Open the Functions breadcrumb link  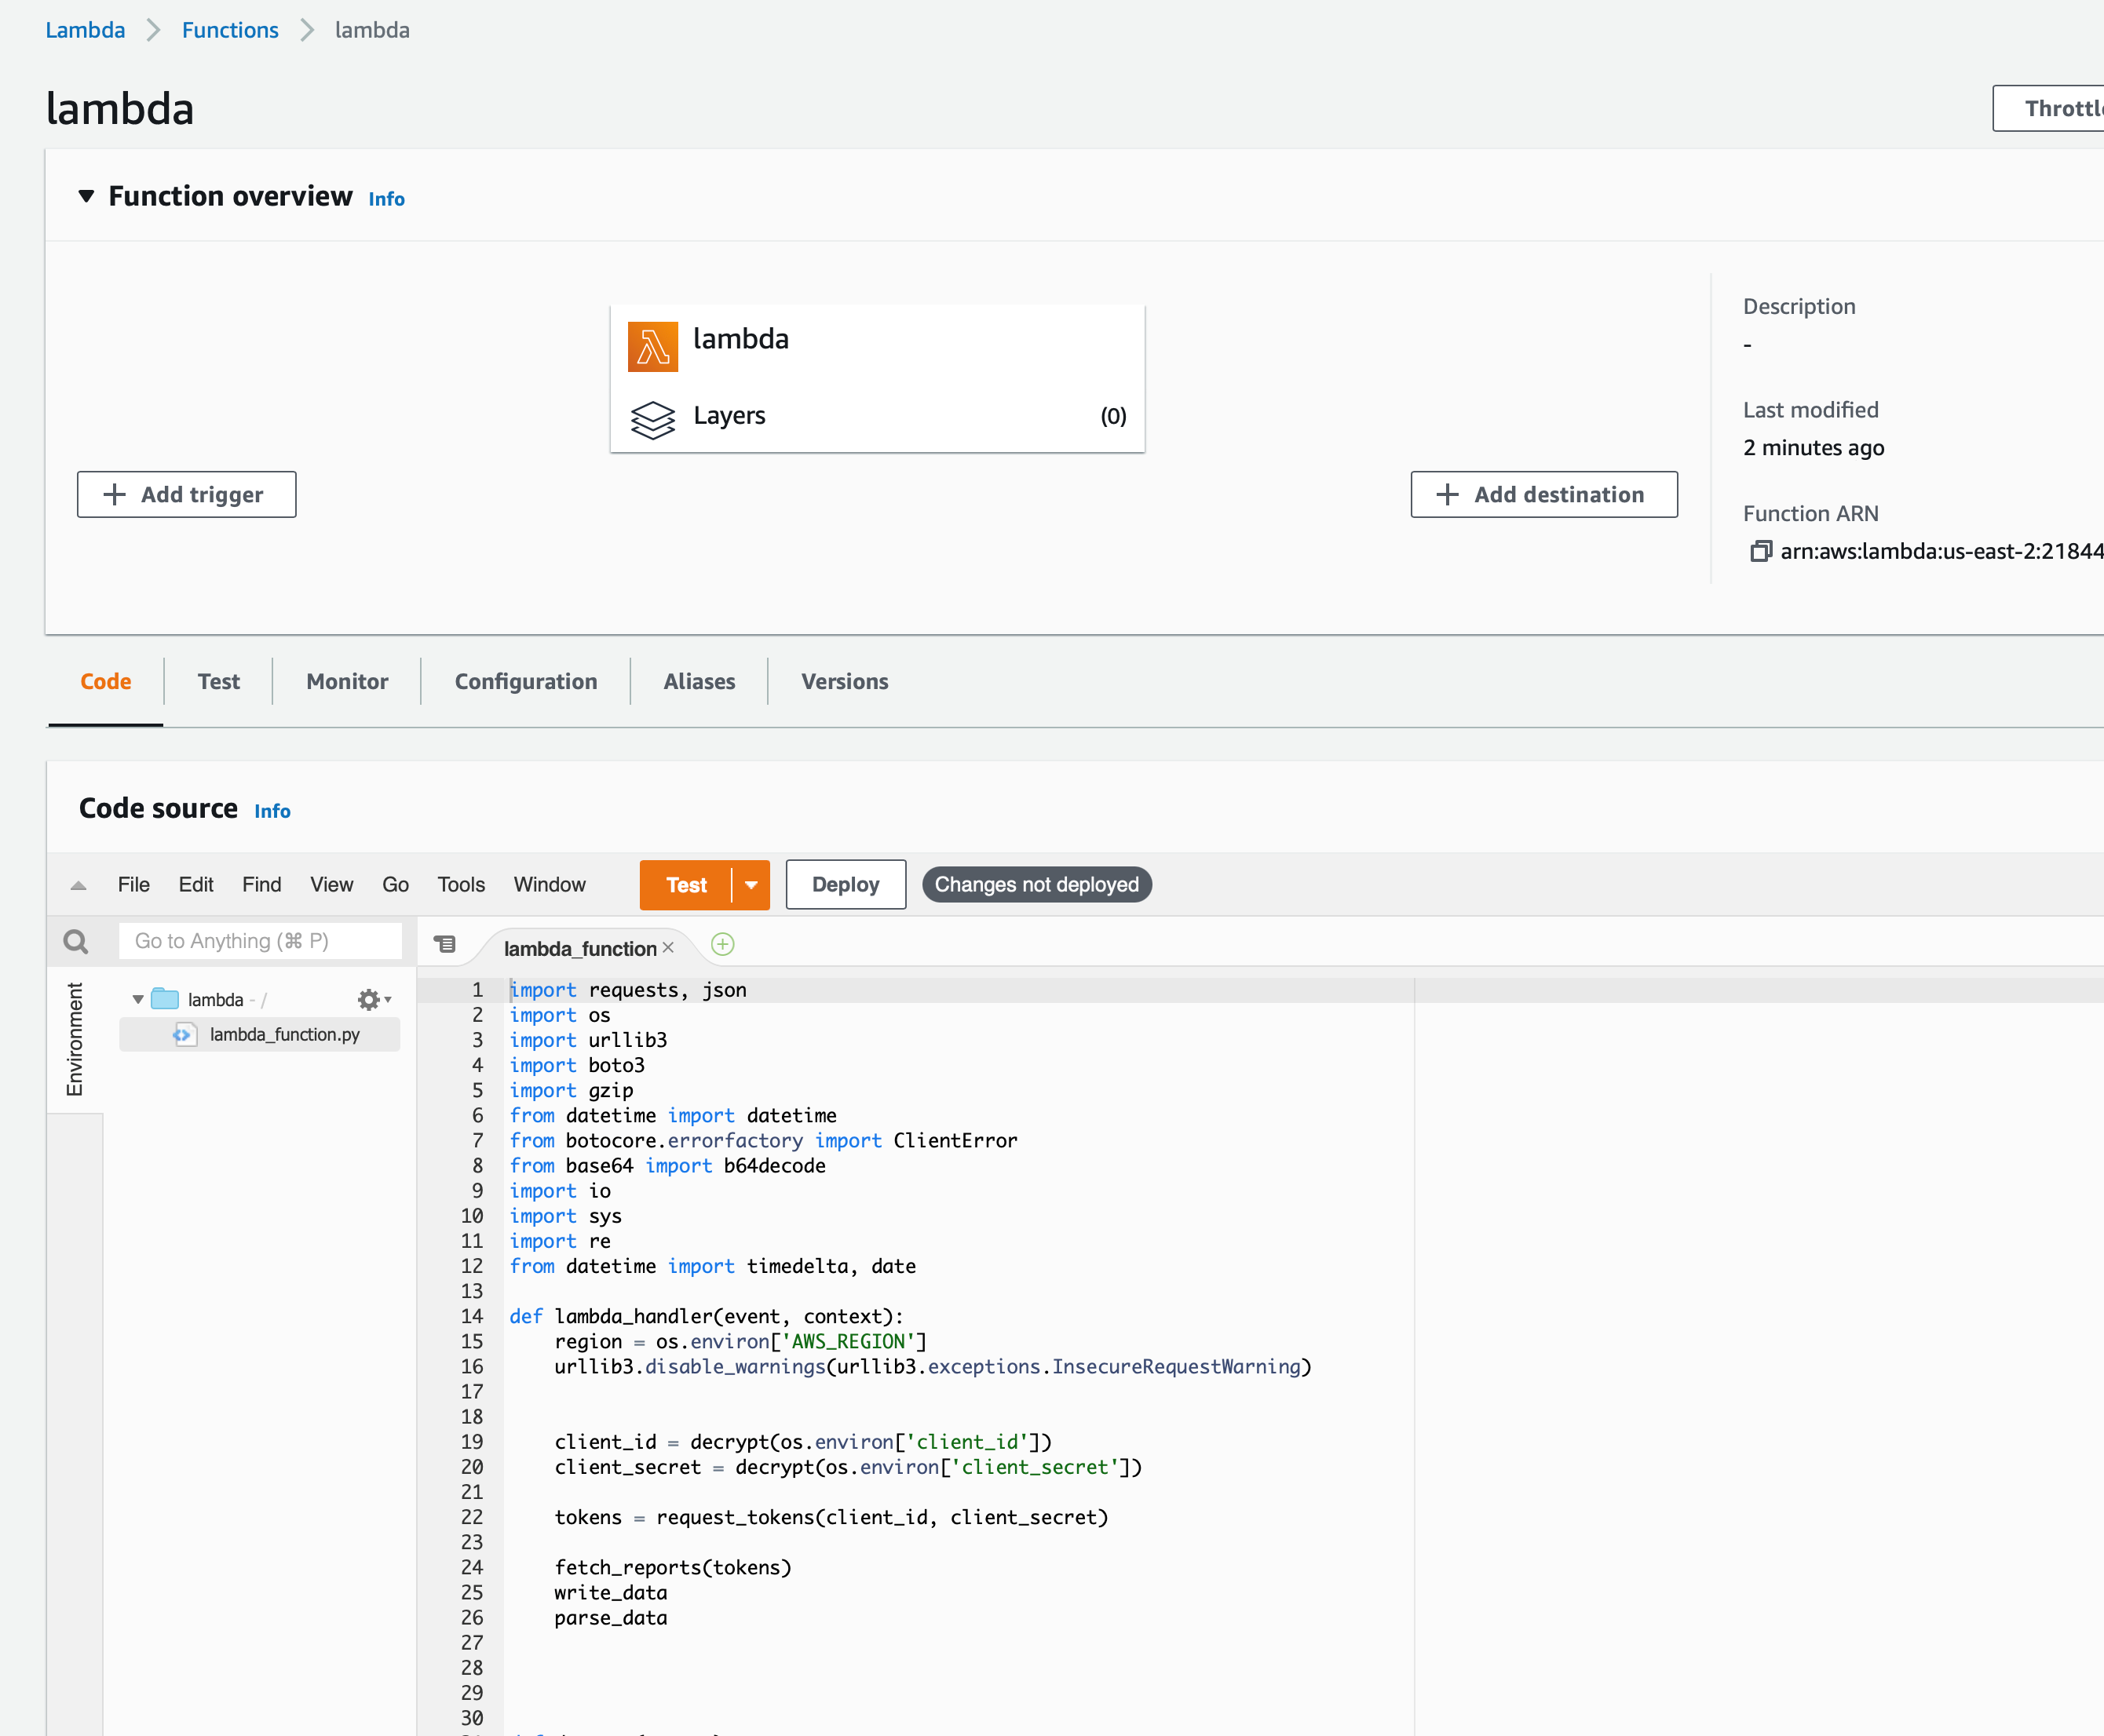coord(230,30)
